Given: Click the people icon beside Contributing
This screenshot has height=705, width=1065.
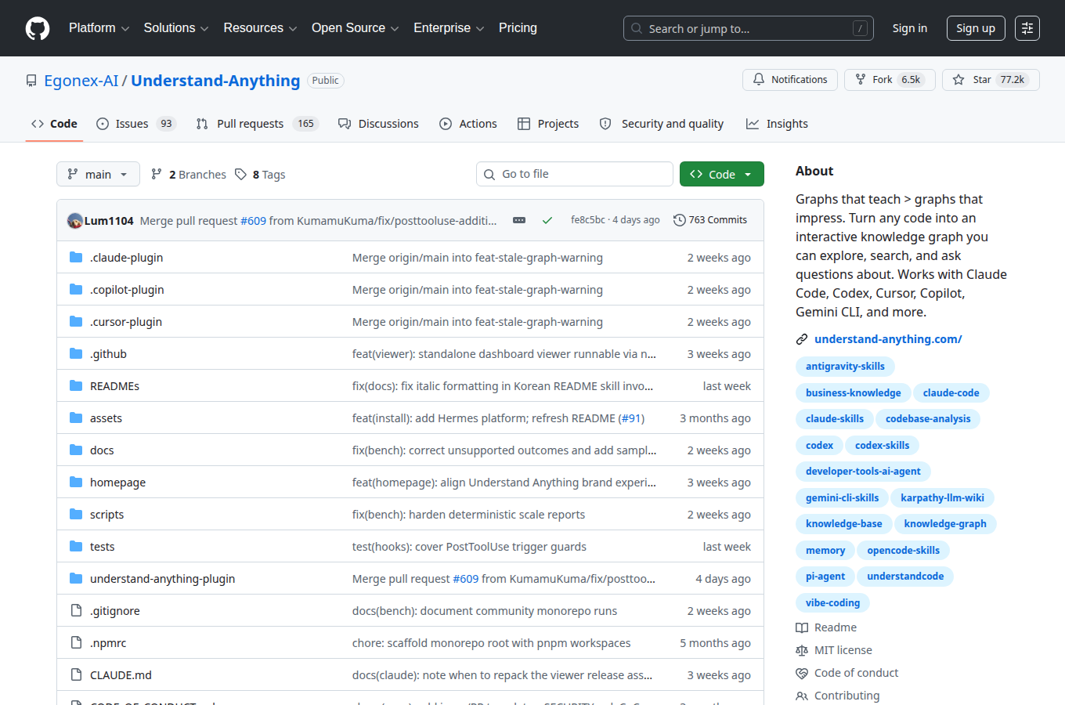Looking at the screenshot, I should [802, 696].
